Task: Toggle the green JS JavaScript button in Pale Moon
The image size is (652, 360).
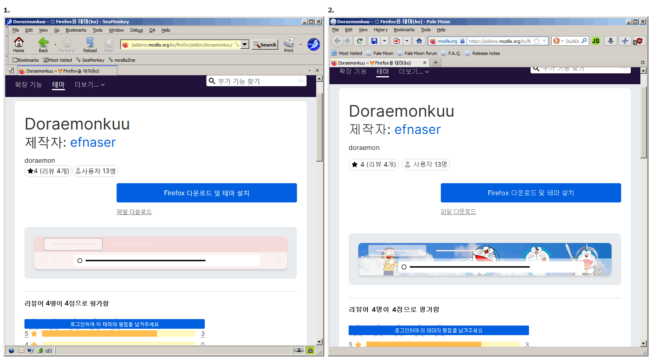Action: point(596,41)
